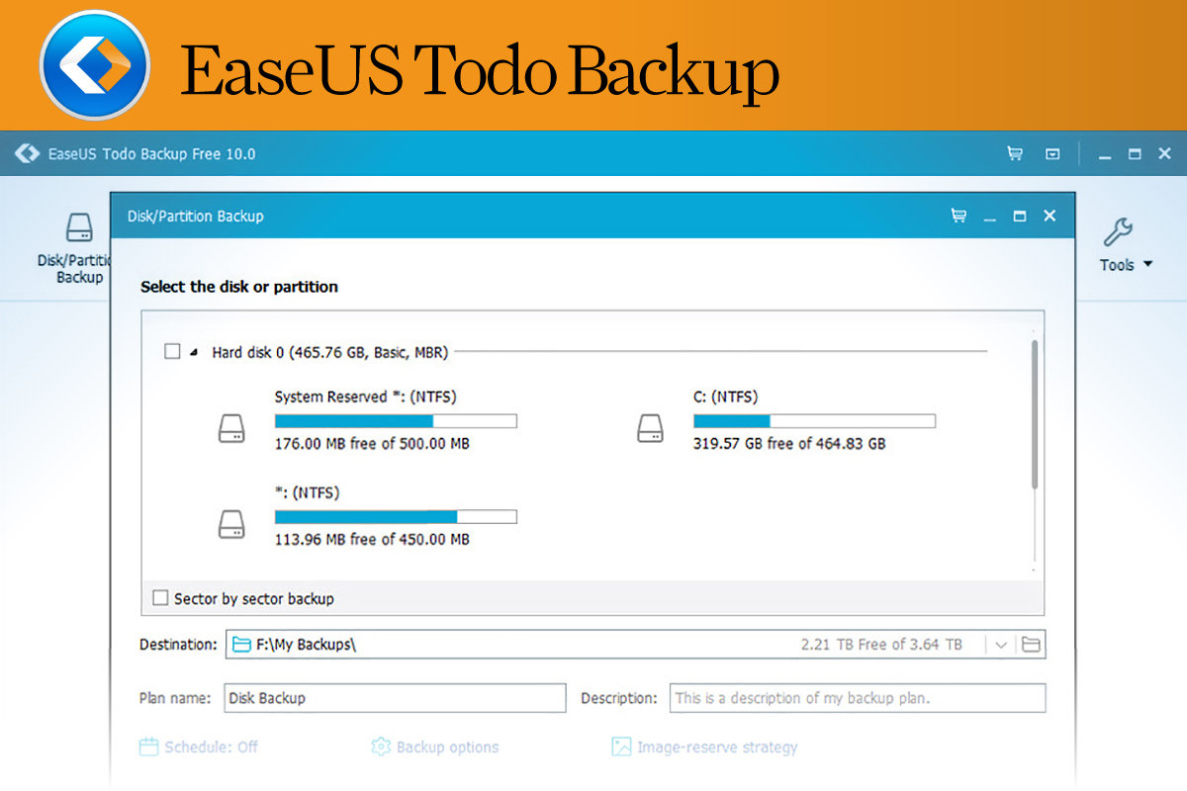The height and width of the screenshot is (791, 1187).
Task: Click the update box icon in the top title bar
Action: tap(1052, 153)
